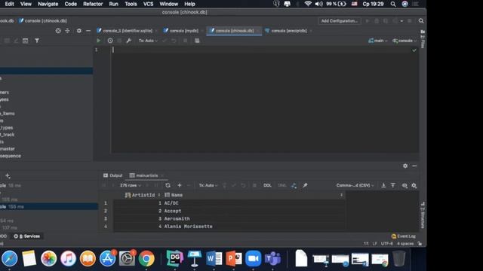Click the 4 spaces indent setting
Image resolution: width=483 pixels, height=271 pixels.
(x=405, y=243)
